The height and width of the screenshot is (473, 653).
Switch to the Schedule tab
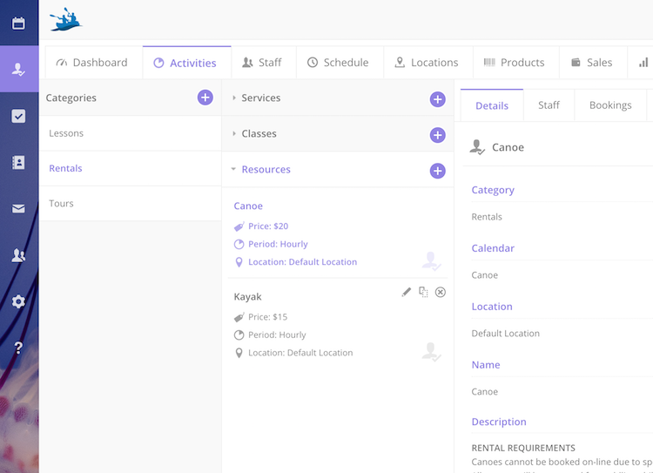(340, 63)
